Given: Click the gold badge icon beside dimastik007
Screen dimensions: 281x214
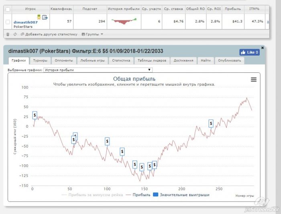Looking at the screenshot, I should point(39,17).
